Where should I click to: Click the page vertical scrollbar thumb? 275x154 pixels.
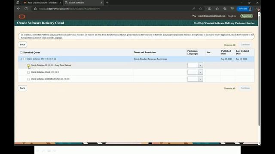[x=259, y=71]
